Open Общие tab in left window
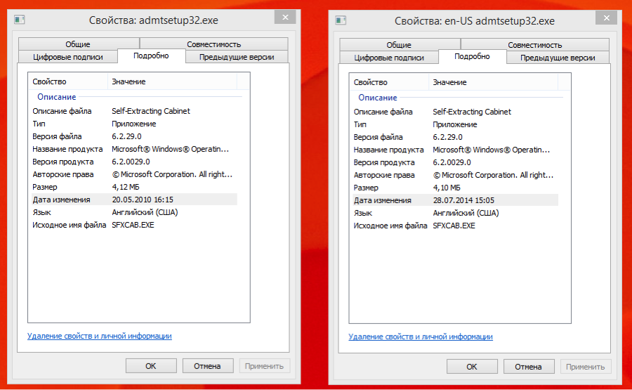This screenshot has width=632, height=390. click(x=78, y=44)
